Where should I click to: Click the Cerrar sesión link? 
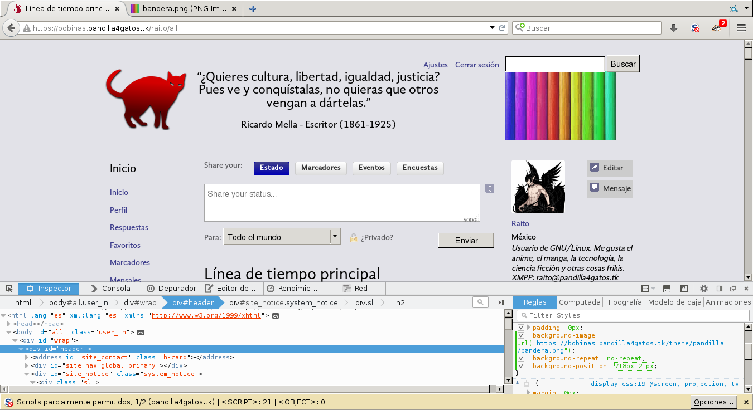(x=477, y=65)
